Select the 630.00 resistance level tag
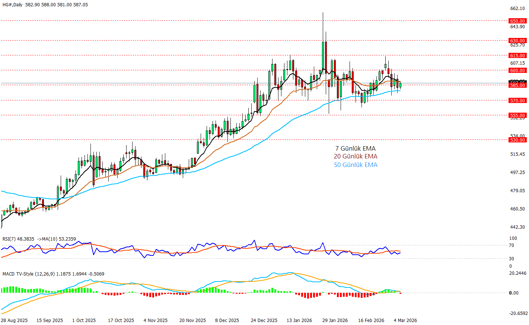529x325 pixels. point(517,41)
